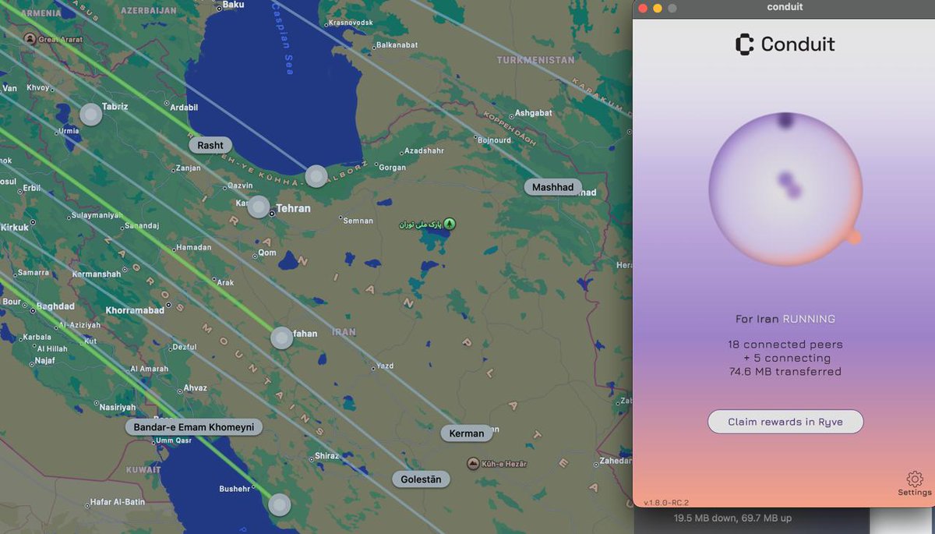The image size is (935, 534).
Task: Click the KUWAIT country label
Action: 143,470
